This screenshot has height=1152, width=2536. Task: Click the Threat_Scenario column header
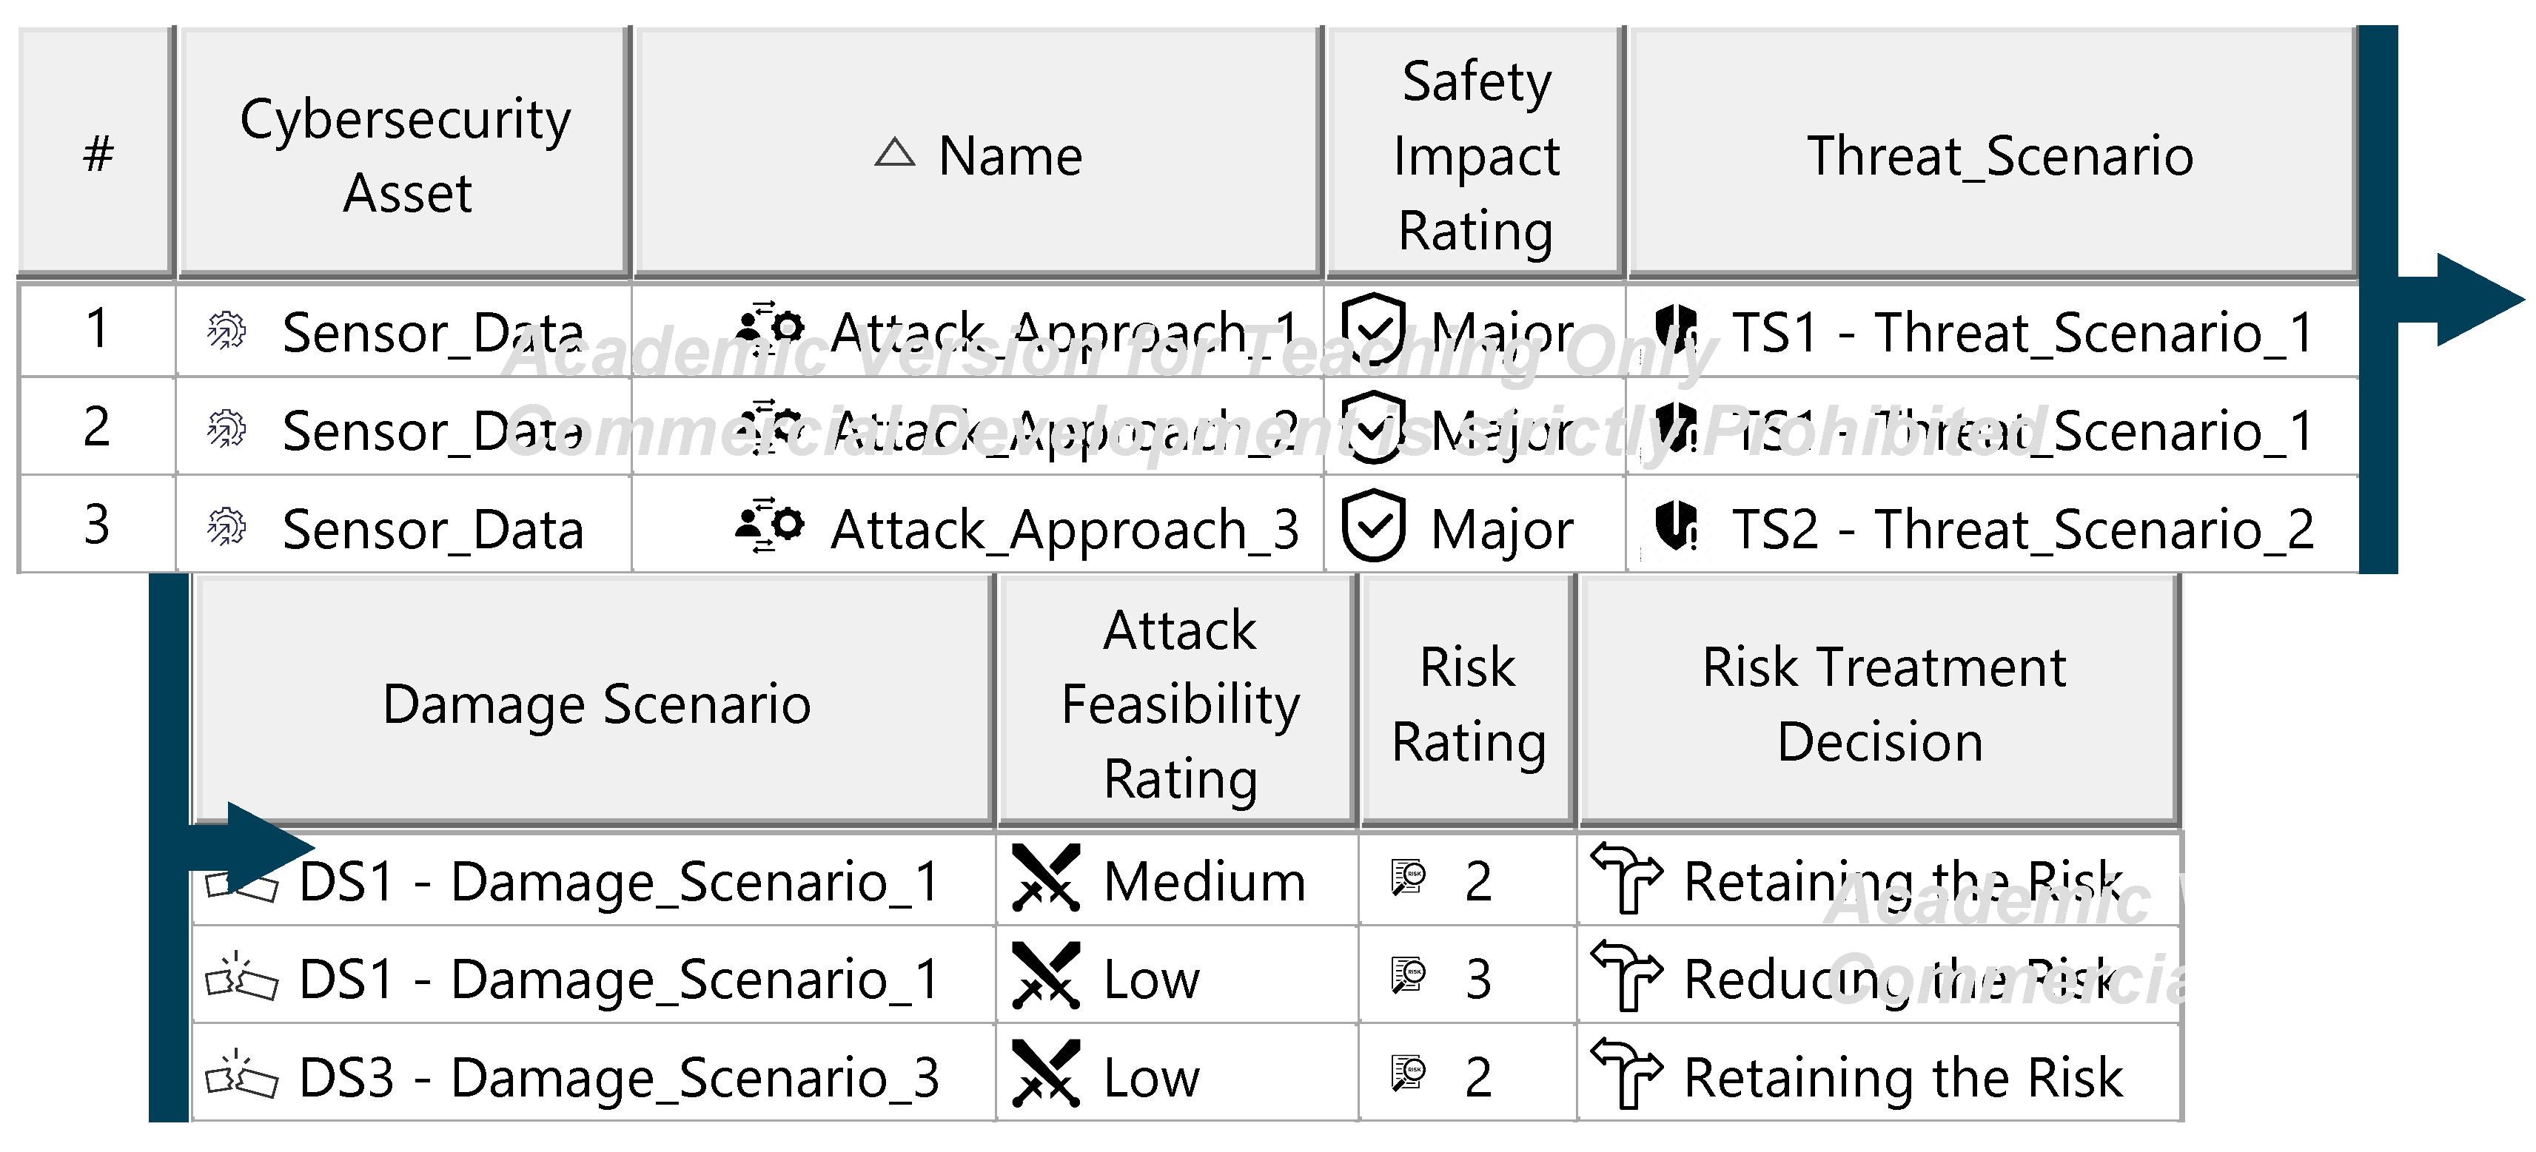[1999, 155]
